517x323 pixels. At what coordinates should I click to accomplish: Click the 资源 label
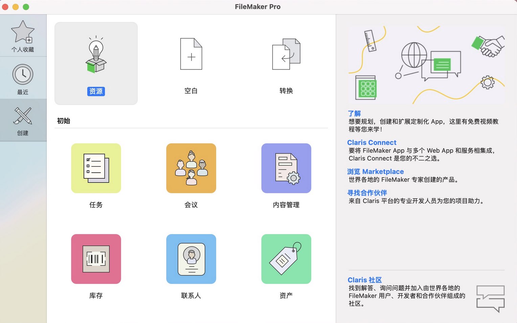pyautogui.click(x=96, y=91)
